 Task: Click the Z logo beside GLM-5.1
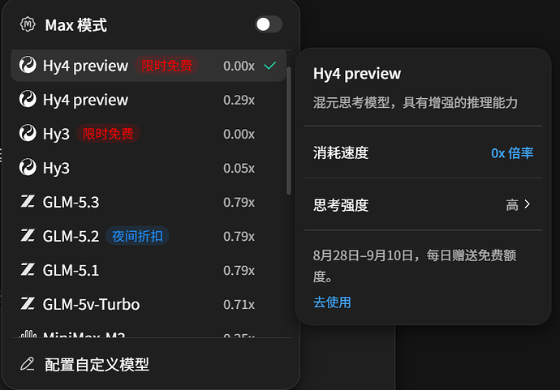click(28, 269)
